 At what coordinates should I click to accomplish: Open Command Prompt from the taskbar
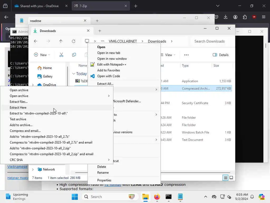pyautogui.click(x=168, y=197)
